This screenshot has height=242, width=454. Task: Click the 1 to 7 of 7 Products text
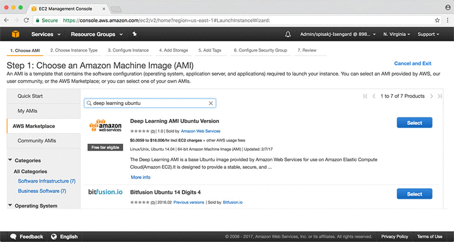click(402, 96)
